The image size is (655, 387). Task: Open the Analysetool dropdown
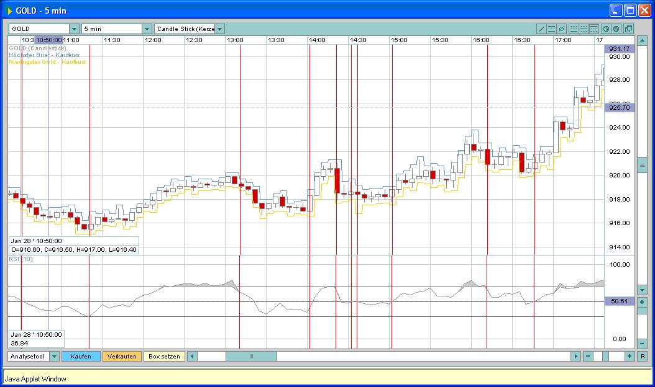pyautogui.click(x=54, y=356)
